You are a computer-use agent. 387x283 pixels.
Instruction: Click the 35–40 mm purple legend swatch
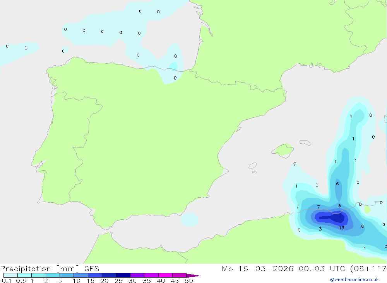151,275
